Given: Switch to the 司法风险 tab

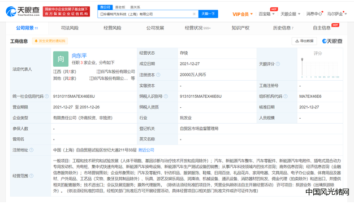Looking at the screenshot, I should click(x=70, y=28).
